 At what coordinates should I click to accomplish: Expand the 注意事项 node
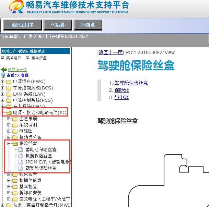point(9,119)
